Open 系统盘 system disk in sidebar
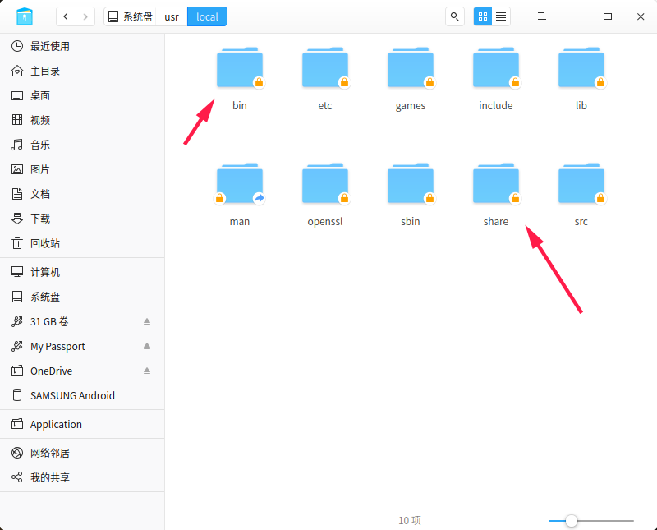Image resolution: width=657 pixels, height=530 pixels. click(82, 297)
